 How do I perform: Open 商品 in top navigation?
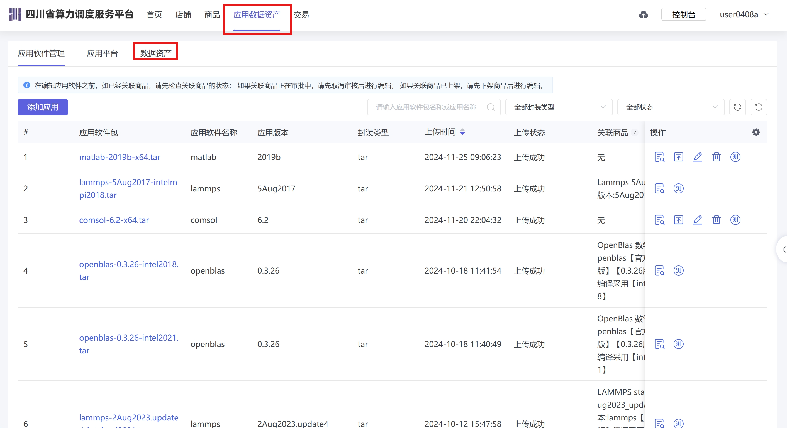pyautogui.click(x=212, y=14)
